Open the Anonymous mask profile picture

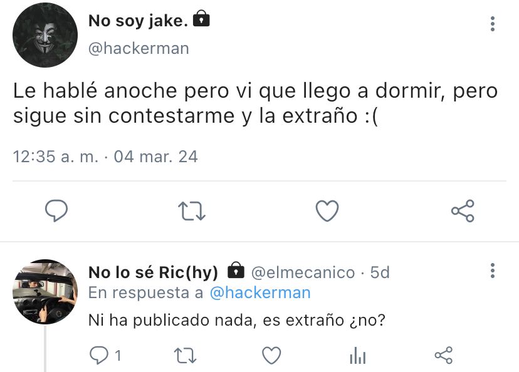tap(45, 34)
